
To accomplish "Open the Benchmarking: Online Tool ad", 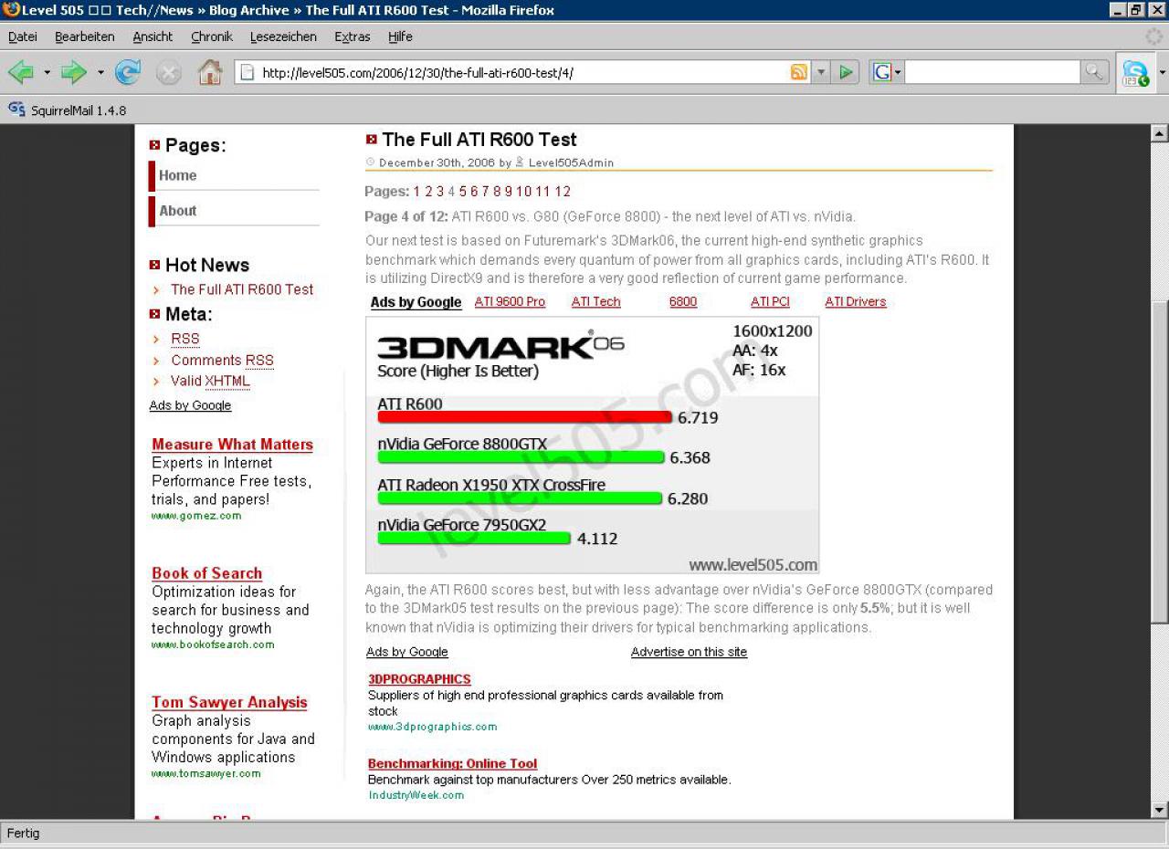I will 452,763.
